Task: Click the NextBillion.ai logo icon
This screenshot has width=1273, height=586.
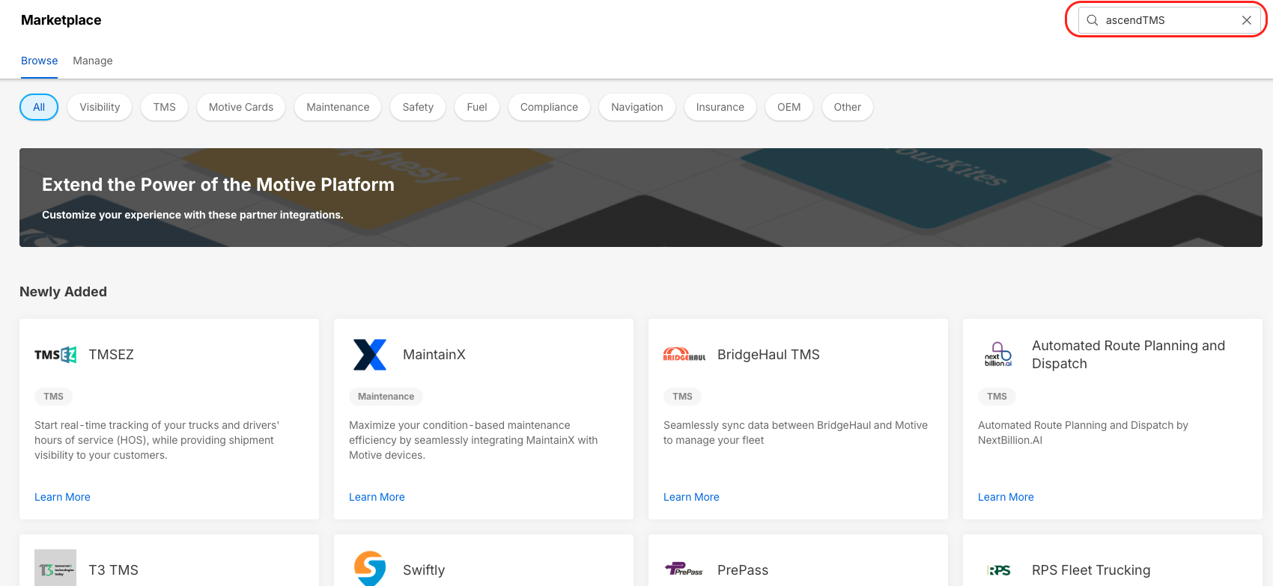Action: (999, 355)
